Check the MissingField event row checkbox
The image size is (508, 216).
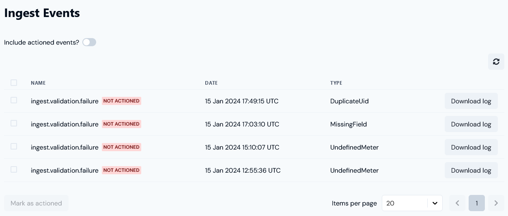14,123
